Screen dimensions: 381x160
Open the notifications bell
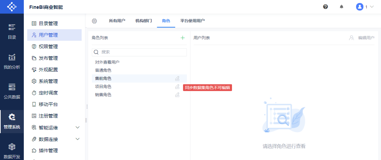point(342,6)
